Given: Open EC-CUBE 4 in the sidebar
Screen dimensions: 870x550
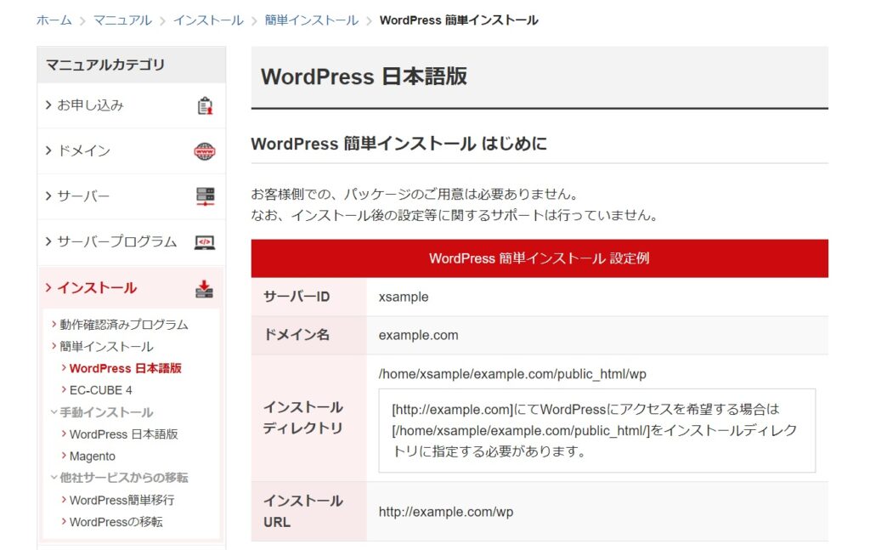Looking at the screenshot, I should point(101,390).
